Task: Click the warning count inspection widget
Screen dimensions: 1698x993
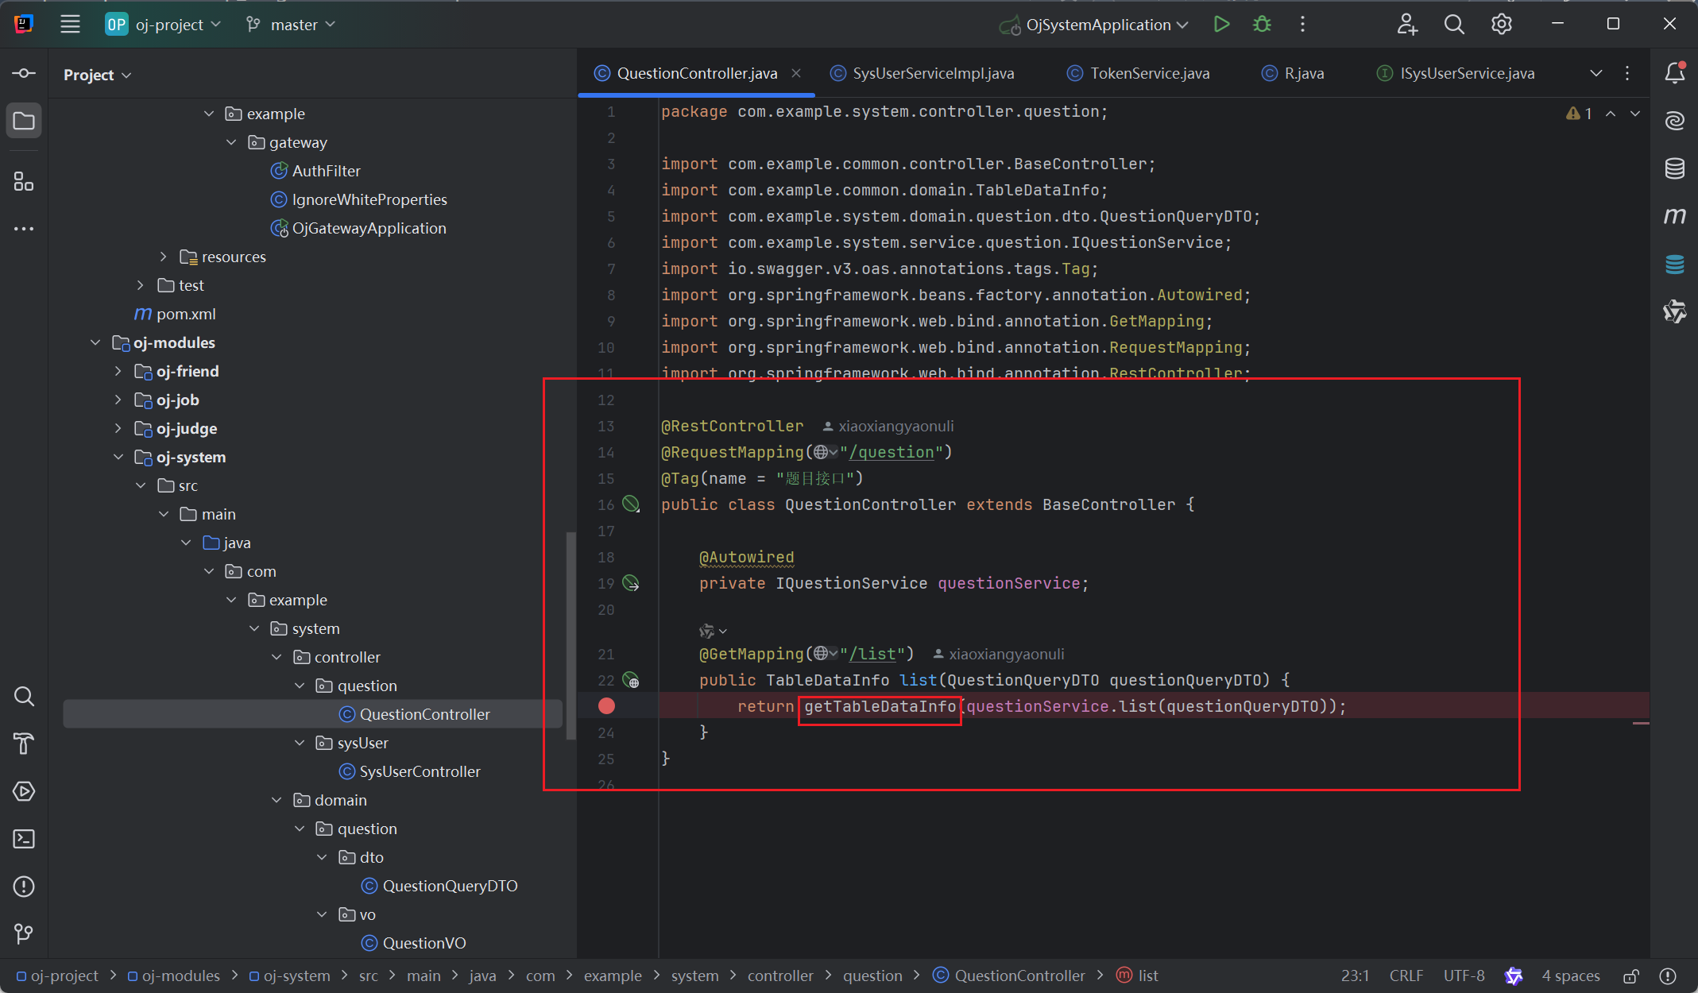Action: [x=1579, y=114]
